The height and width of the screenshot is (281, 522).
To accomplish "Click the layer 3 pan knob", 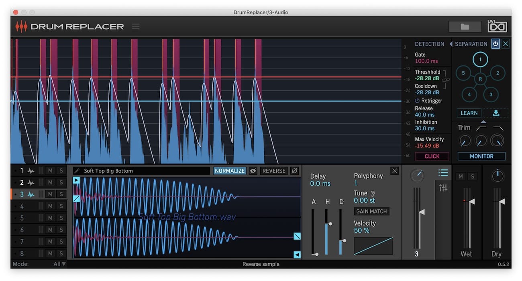I will [x=417, y=175].
